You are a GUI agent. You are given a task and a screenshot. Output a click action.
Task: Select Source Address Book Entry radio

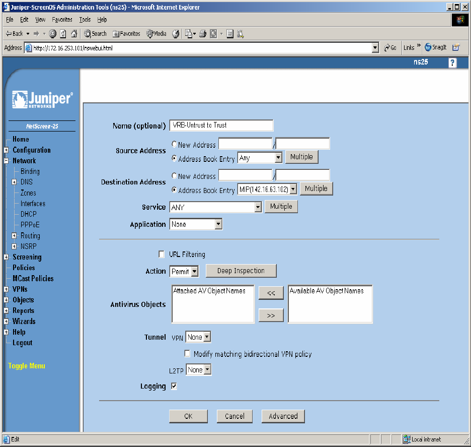(174, 158)
